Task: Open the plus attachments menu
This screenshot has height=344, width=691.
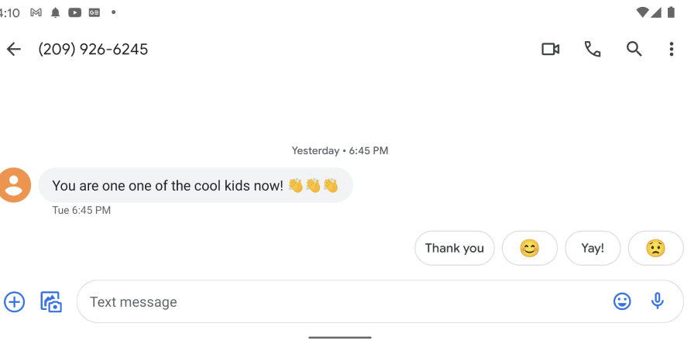Action: (x=15, y=301)
